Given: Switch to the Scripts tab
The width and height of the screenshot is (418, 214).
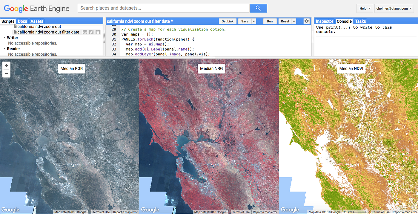Looking at the screenshot, I should tap(8, 21).
